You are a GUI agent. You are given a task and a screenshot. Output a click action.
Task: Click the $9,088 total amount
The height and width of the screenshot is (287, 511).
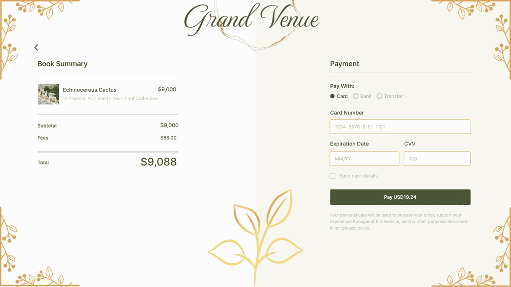(x=159, y=162)
